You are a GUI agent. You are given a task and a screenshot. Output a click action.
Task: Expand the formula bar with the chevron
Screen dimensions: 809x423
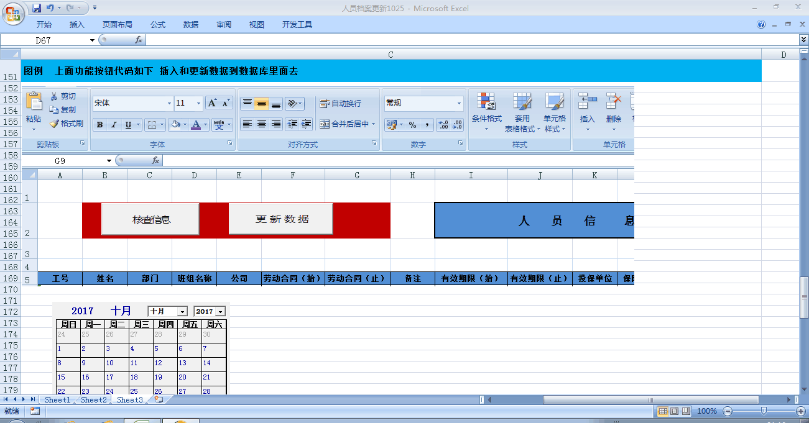[803, 40]
